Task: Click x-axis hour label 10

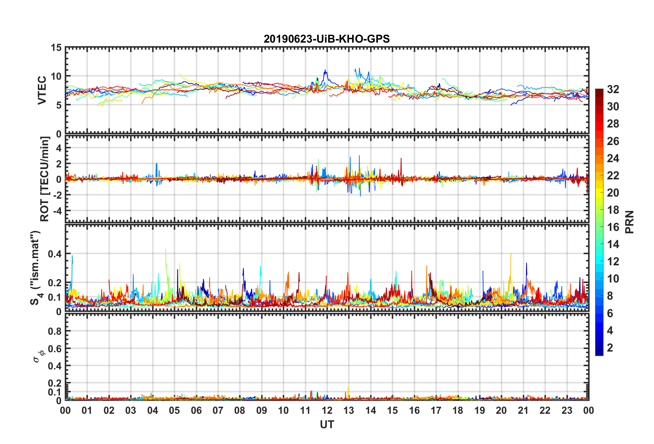Action: point(283,410)
